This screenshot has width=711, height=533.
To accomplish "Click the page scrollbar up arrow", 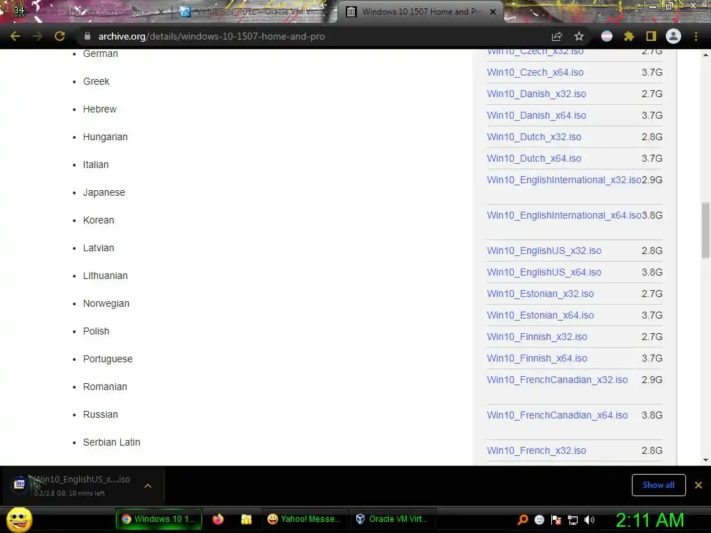I will coord(705,54).
